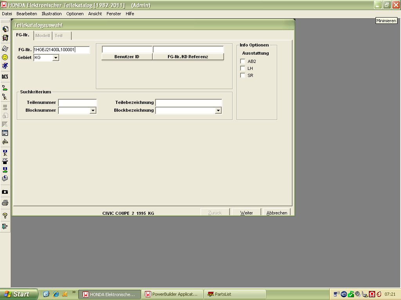This screenshot has height=300, width=401.
Task: Switch to PartsList taskbar item
Action: [x=235, y=294]
